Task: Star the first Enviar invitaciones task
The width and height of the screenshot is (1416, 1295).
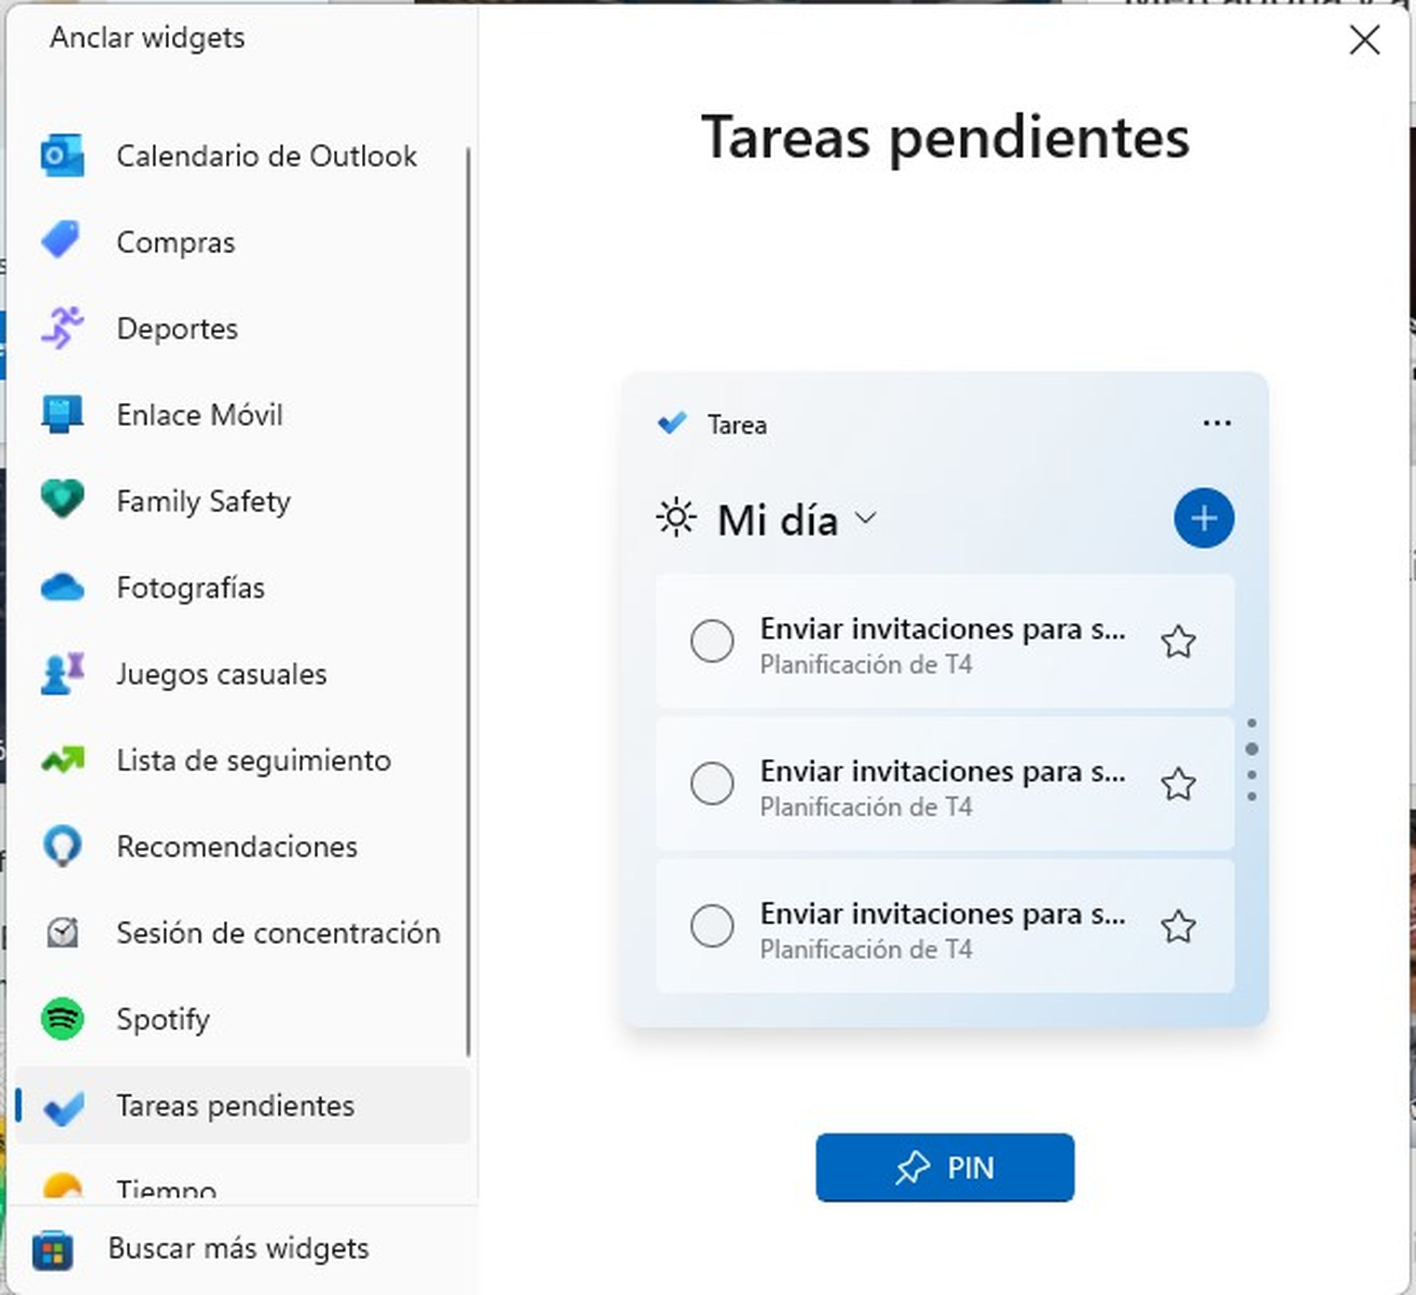Action: tap(1178, 642)
